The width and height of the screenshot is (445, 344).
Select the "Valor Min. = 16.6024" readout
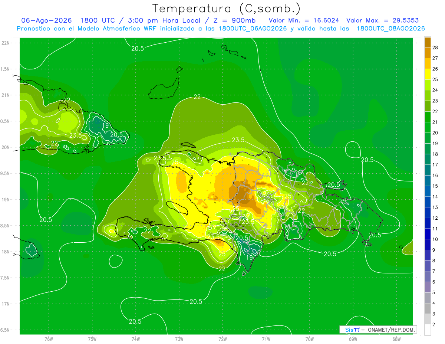[304, 20]
